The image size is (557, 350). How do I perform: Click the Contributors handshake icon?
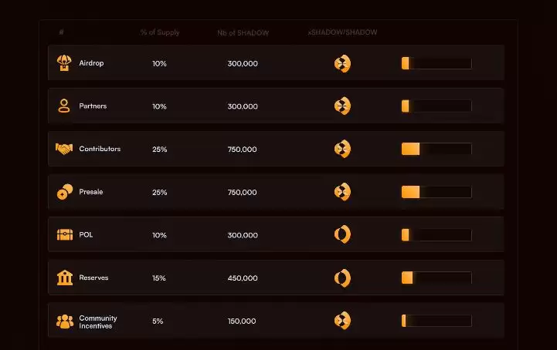(64, 149)
